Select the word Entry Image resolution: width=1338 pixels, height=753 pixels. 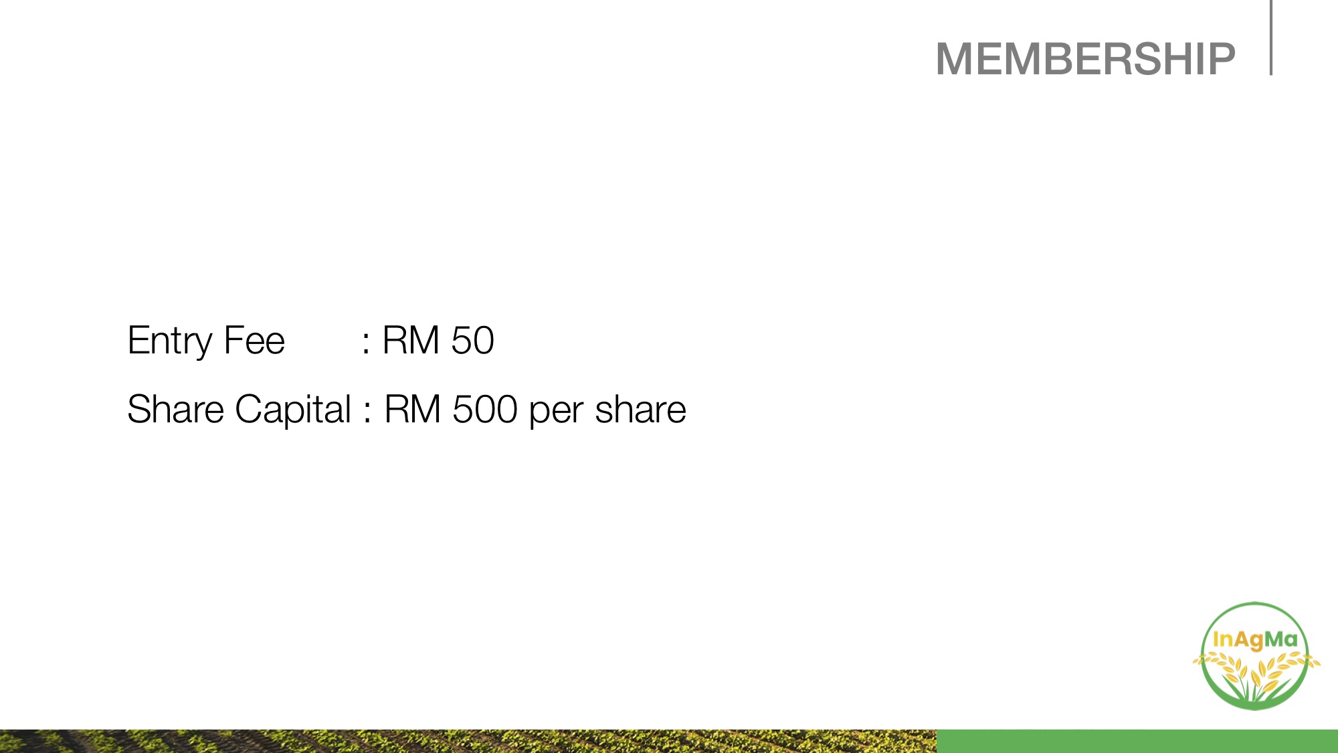pyautogui.click(x=169, y=341)
